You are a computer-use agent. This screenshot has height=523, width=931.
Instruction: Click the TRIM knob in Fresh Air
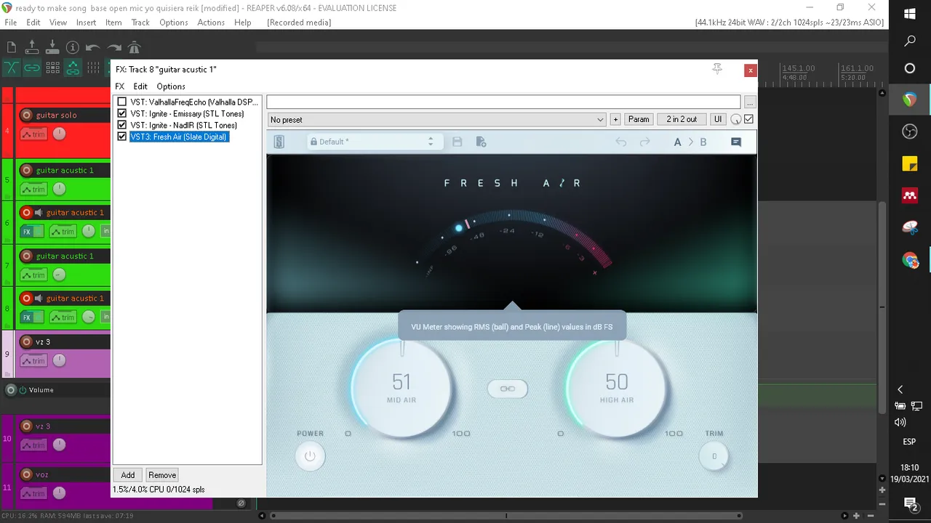(x=714, y=456)
